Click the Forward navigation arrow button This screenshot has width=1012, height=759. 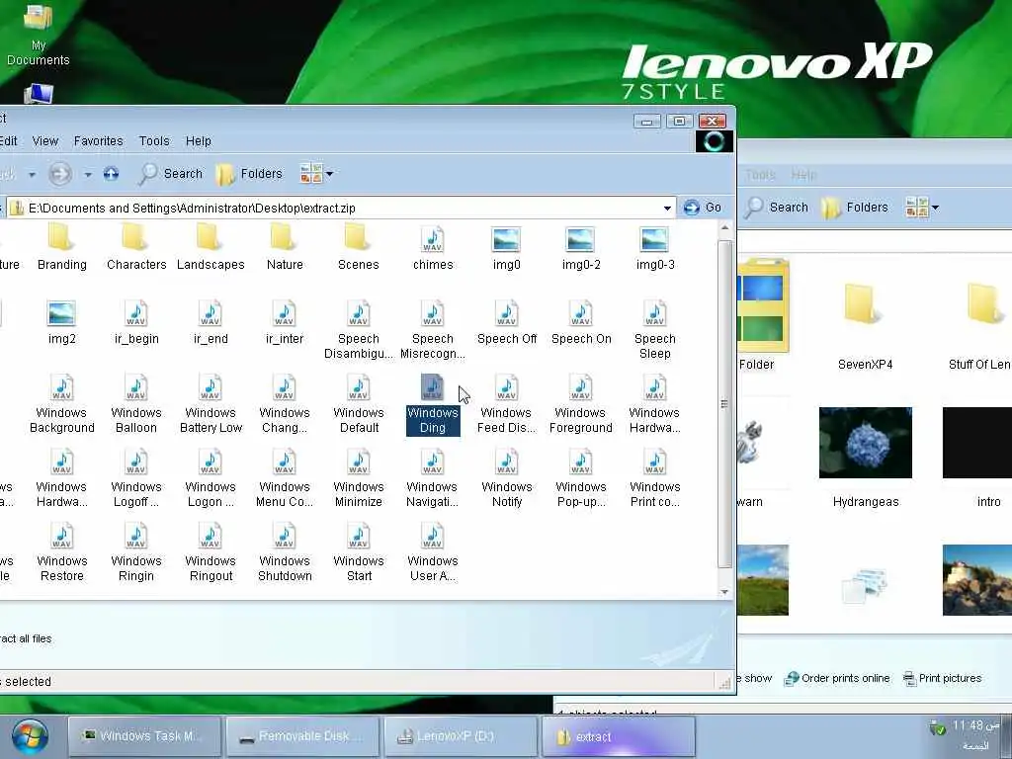tap(60, 174)
